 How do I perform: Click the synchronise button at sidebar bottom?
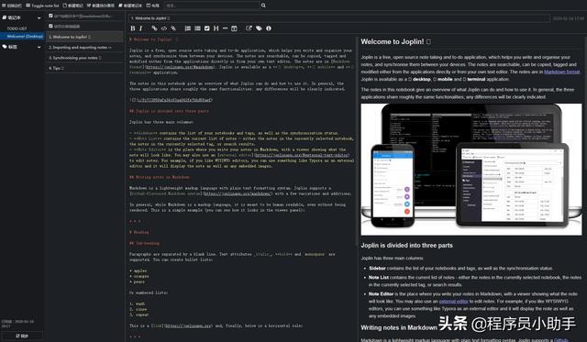pyautogui.click(x=22, y=336)
